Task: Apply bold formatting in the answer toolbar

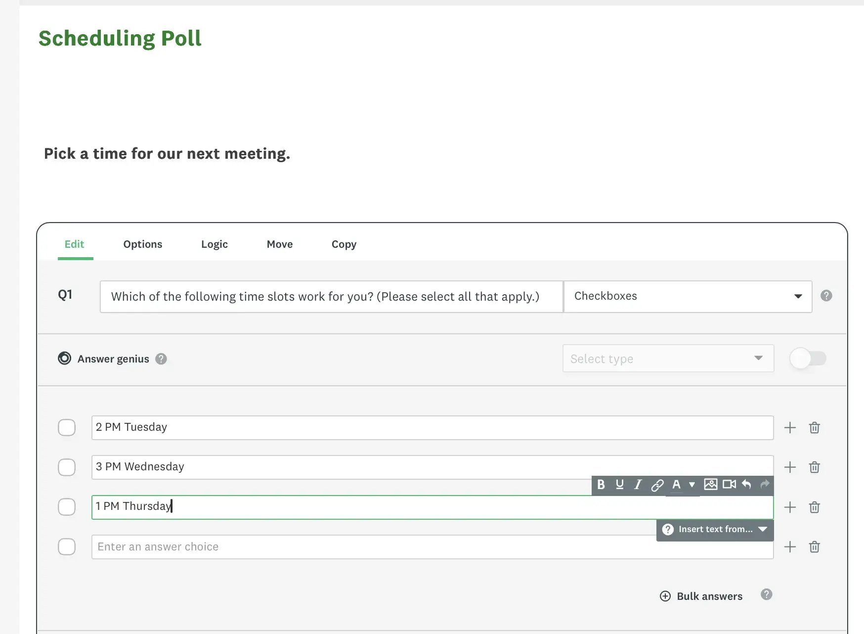Action: 601,485
